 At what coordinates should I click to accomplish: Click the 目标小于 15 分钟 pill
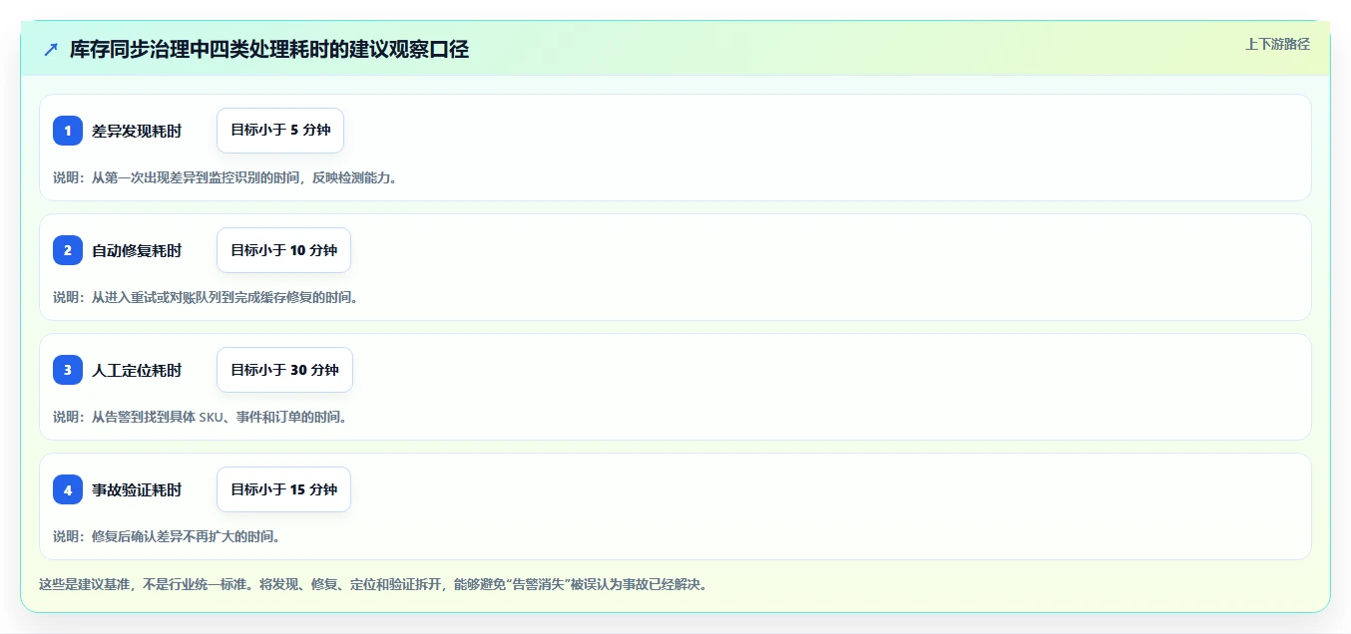pyautogui.click(x=283, y=489)
